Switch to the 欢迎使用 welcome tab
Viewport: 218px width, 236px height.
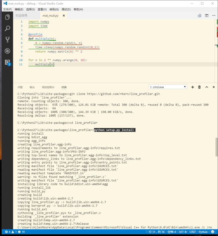pos(21,16)
